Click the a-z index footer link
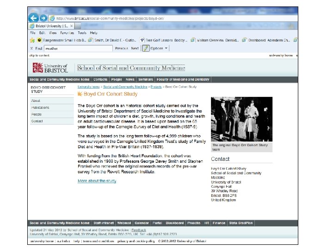Screen dimensions: 333x249 coord(63,241)
